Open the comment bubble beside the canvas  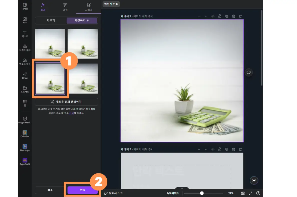tap(249, 72)
